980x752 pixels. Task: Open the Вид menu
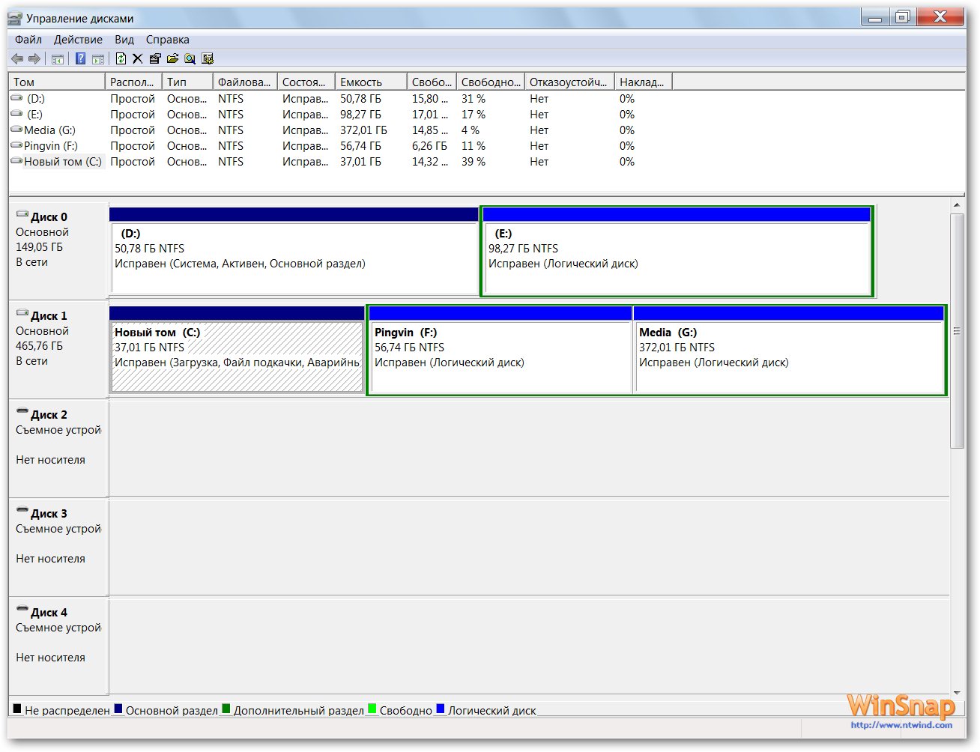(124, 40)
